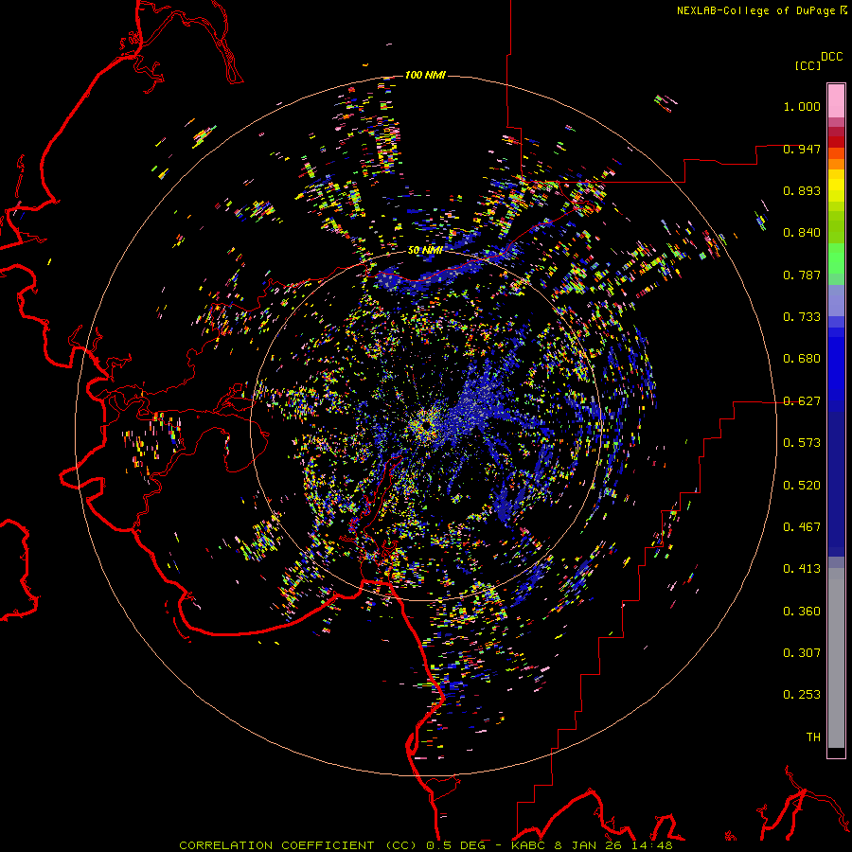Select the 0.253 scale value

coord(802,695)
